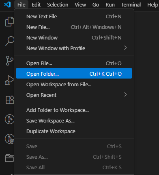Choose Open Workspace from File...

[x=74, y=84]
